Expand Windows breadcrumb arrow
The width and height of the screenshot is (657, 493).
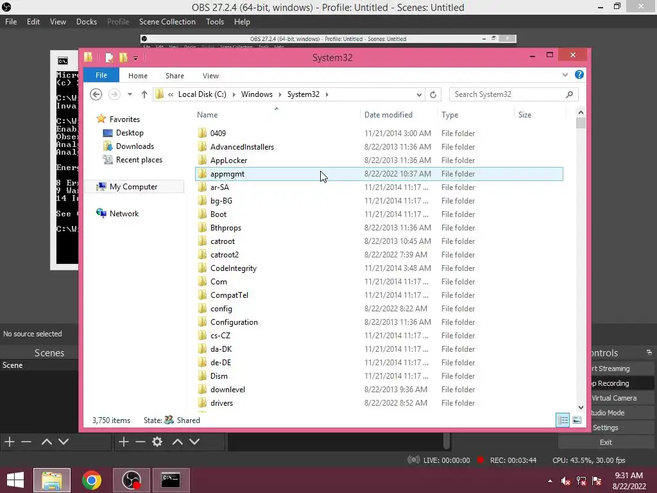(280, 95)
